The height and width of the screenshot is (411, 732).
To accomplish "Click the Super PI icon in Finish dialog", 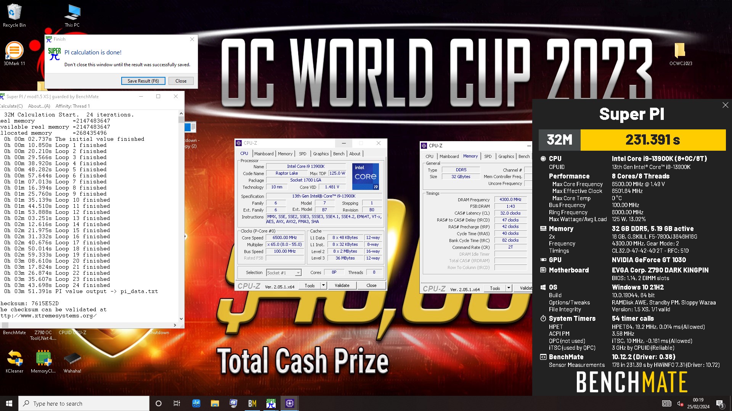I will point(55,54).
